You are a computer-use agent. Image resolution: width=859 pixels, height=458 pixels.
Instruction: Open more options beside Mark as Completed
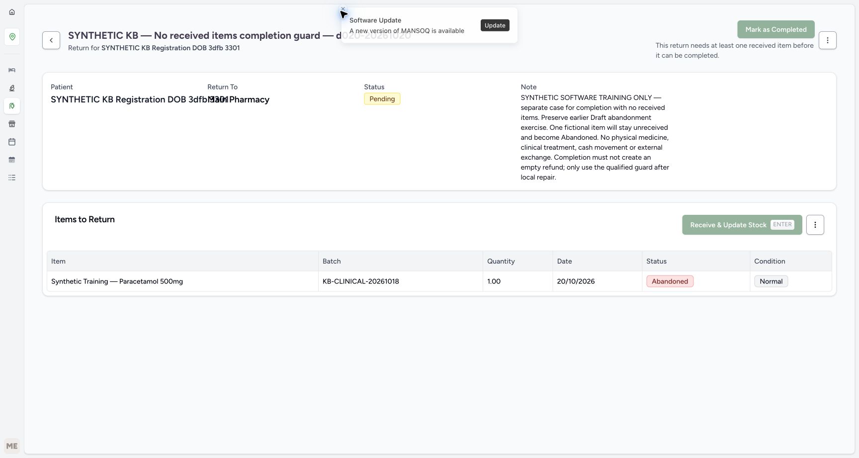pyautogui.click(x=827, y=40)
